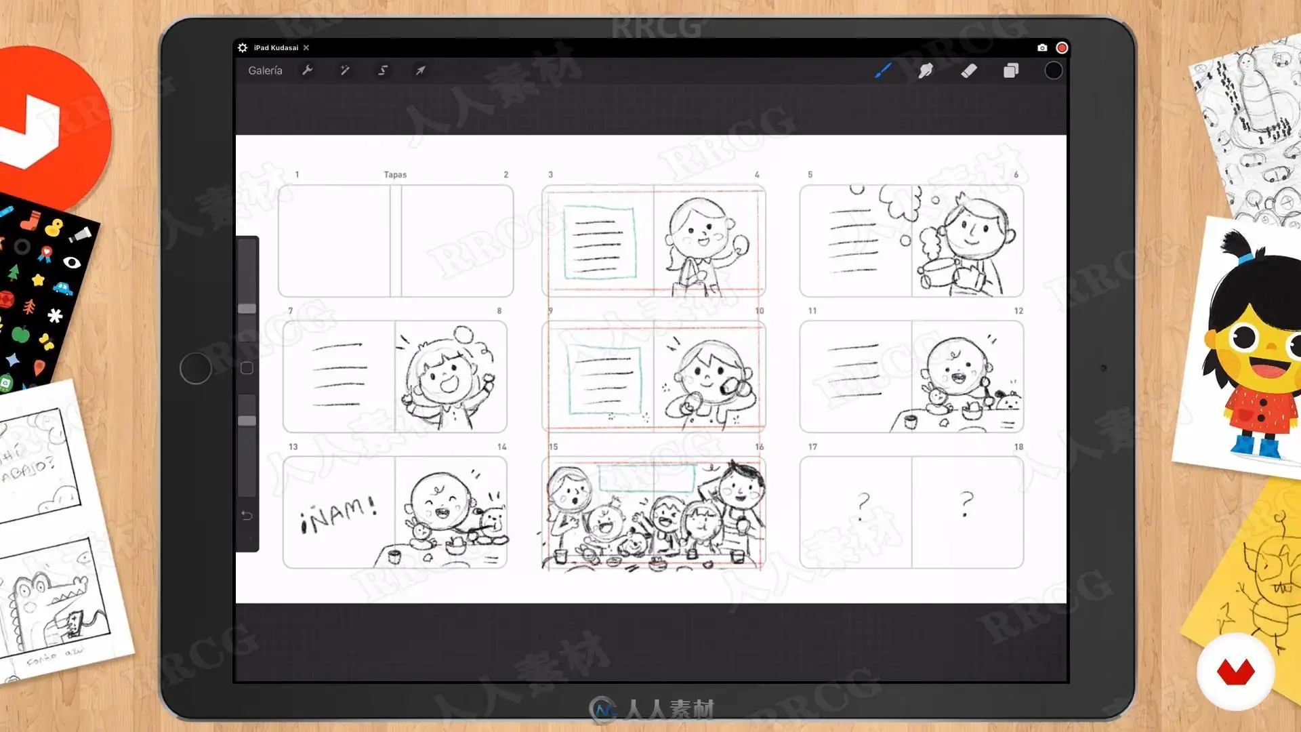Click the brush opacity slider handle
Screen dimensions: 1301x732
[247, 421]
